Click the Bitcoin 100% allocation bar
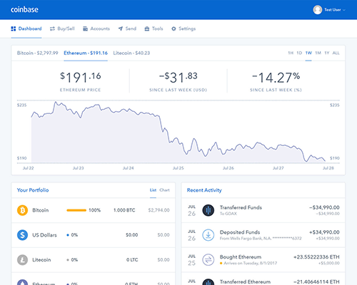357x285 pixels. 76,210
